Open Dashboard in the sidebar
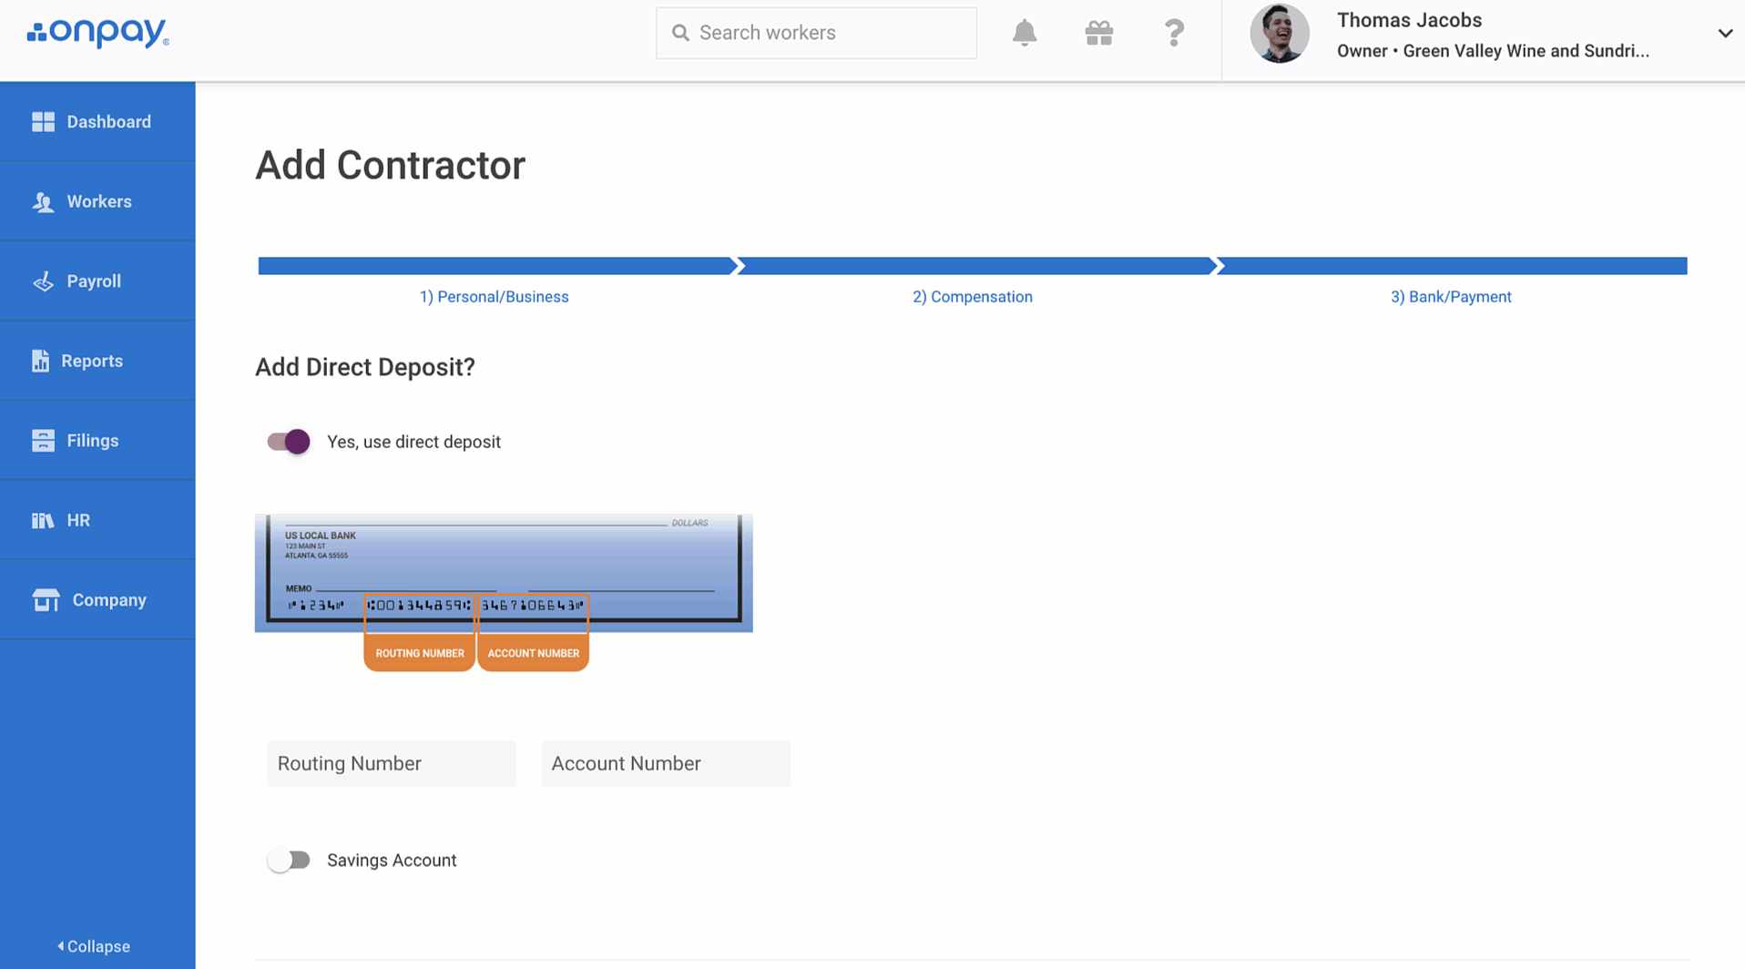 coord(97,122)
